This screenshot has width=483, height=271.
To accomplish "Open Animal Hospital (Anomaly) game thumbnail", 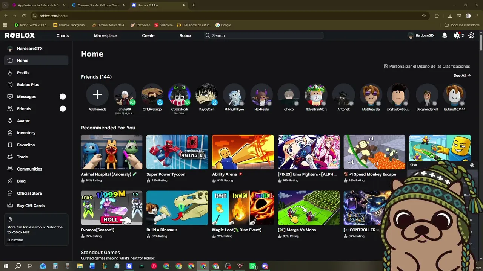I will click(x=112, y=152).
